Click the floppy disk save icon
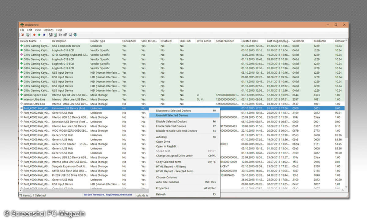 [50, 35]
